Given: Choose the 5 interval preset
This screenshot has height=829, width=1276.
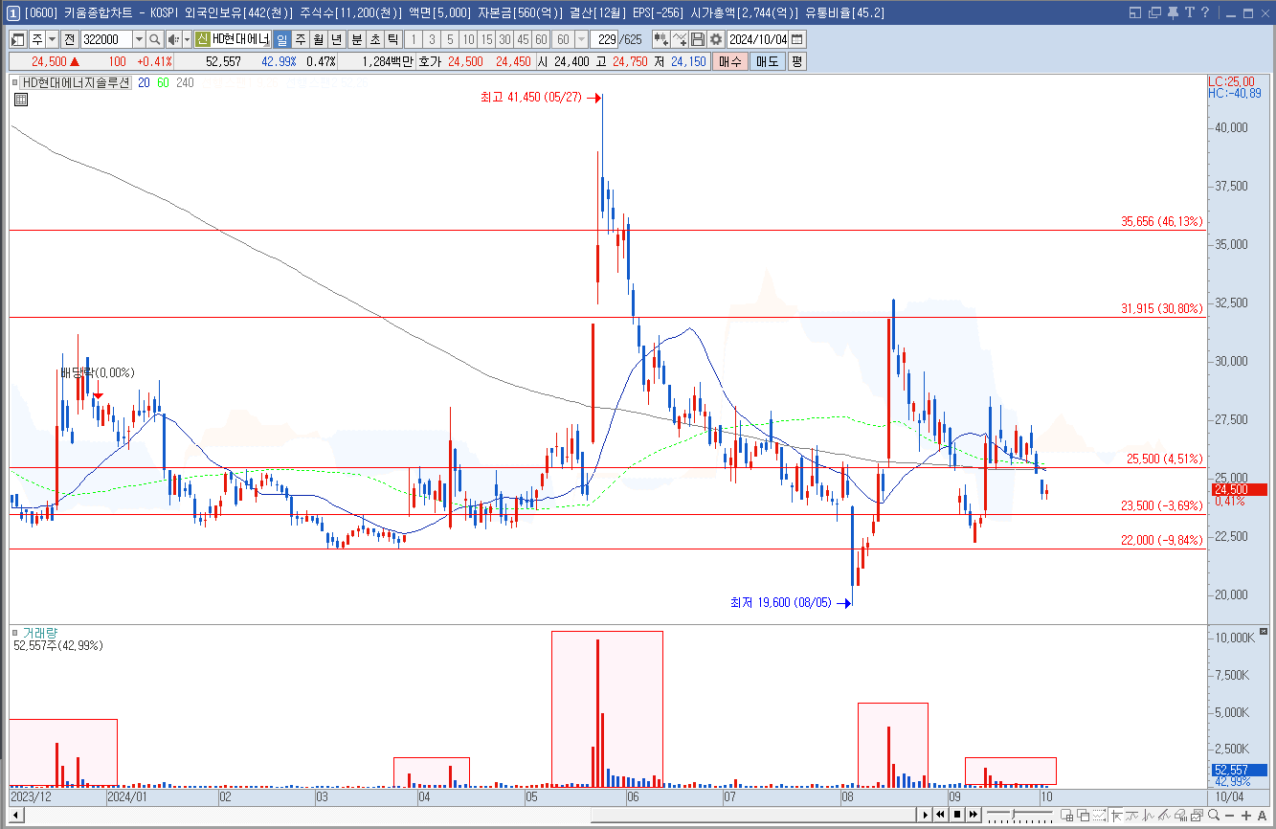Looking at the screenshot, I should click(x=450, y=39).
